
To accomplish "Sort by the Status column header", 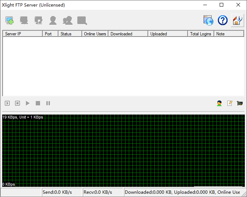I will pyautogui.click(x=70, y=34).
